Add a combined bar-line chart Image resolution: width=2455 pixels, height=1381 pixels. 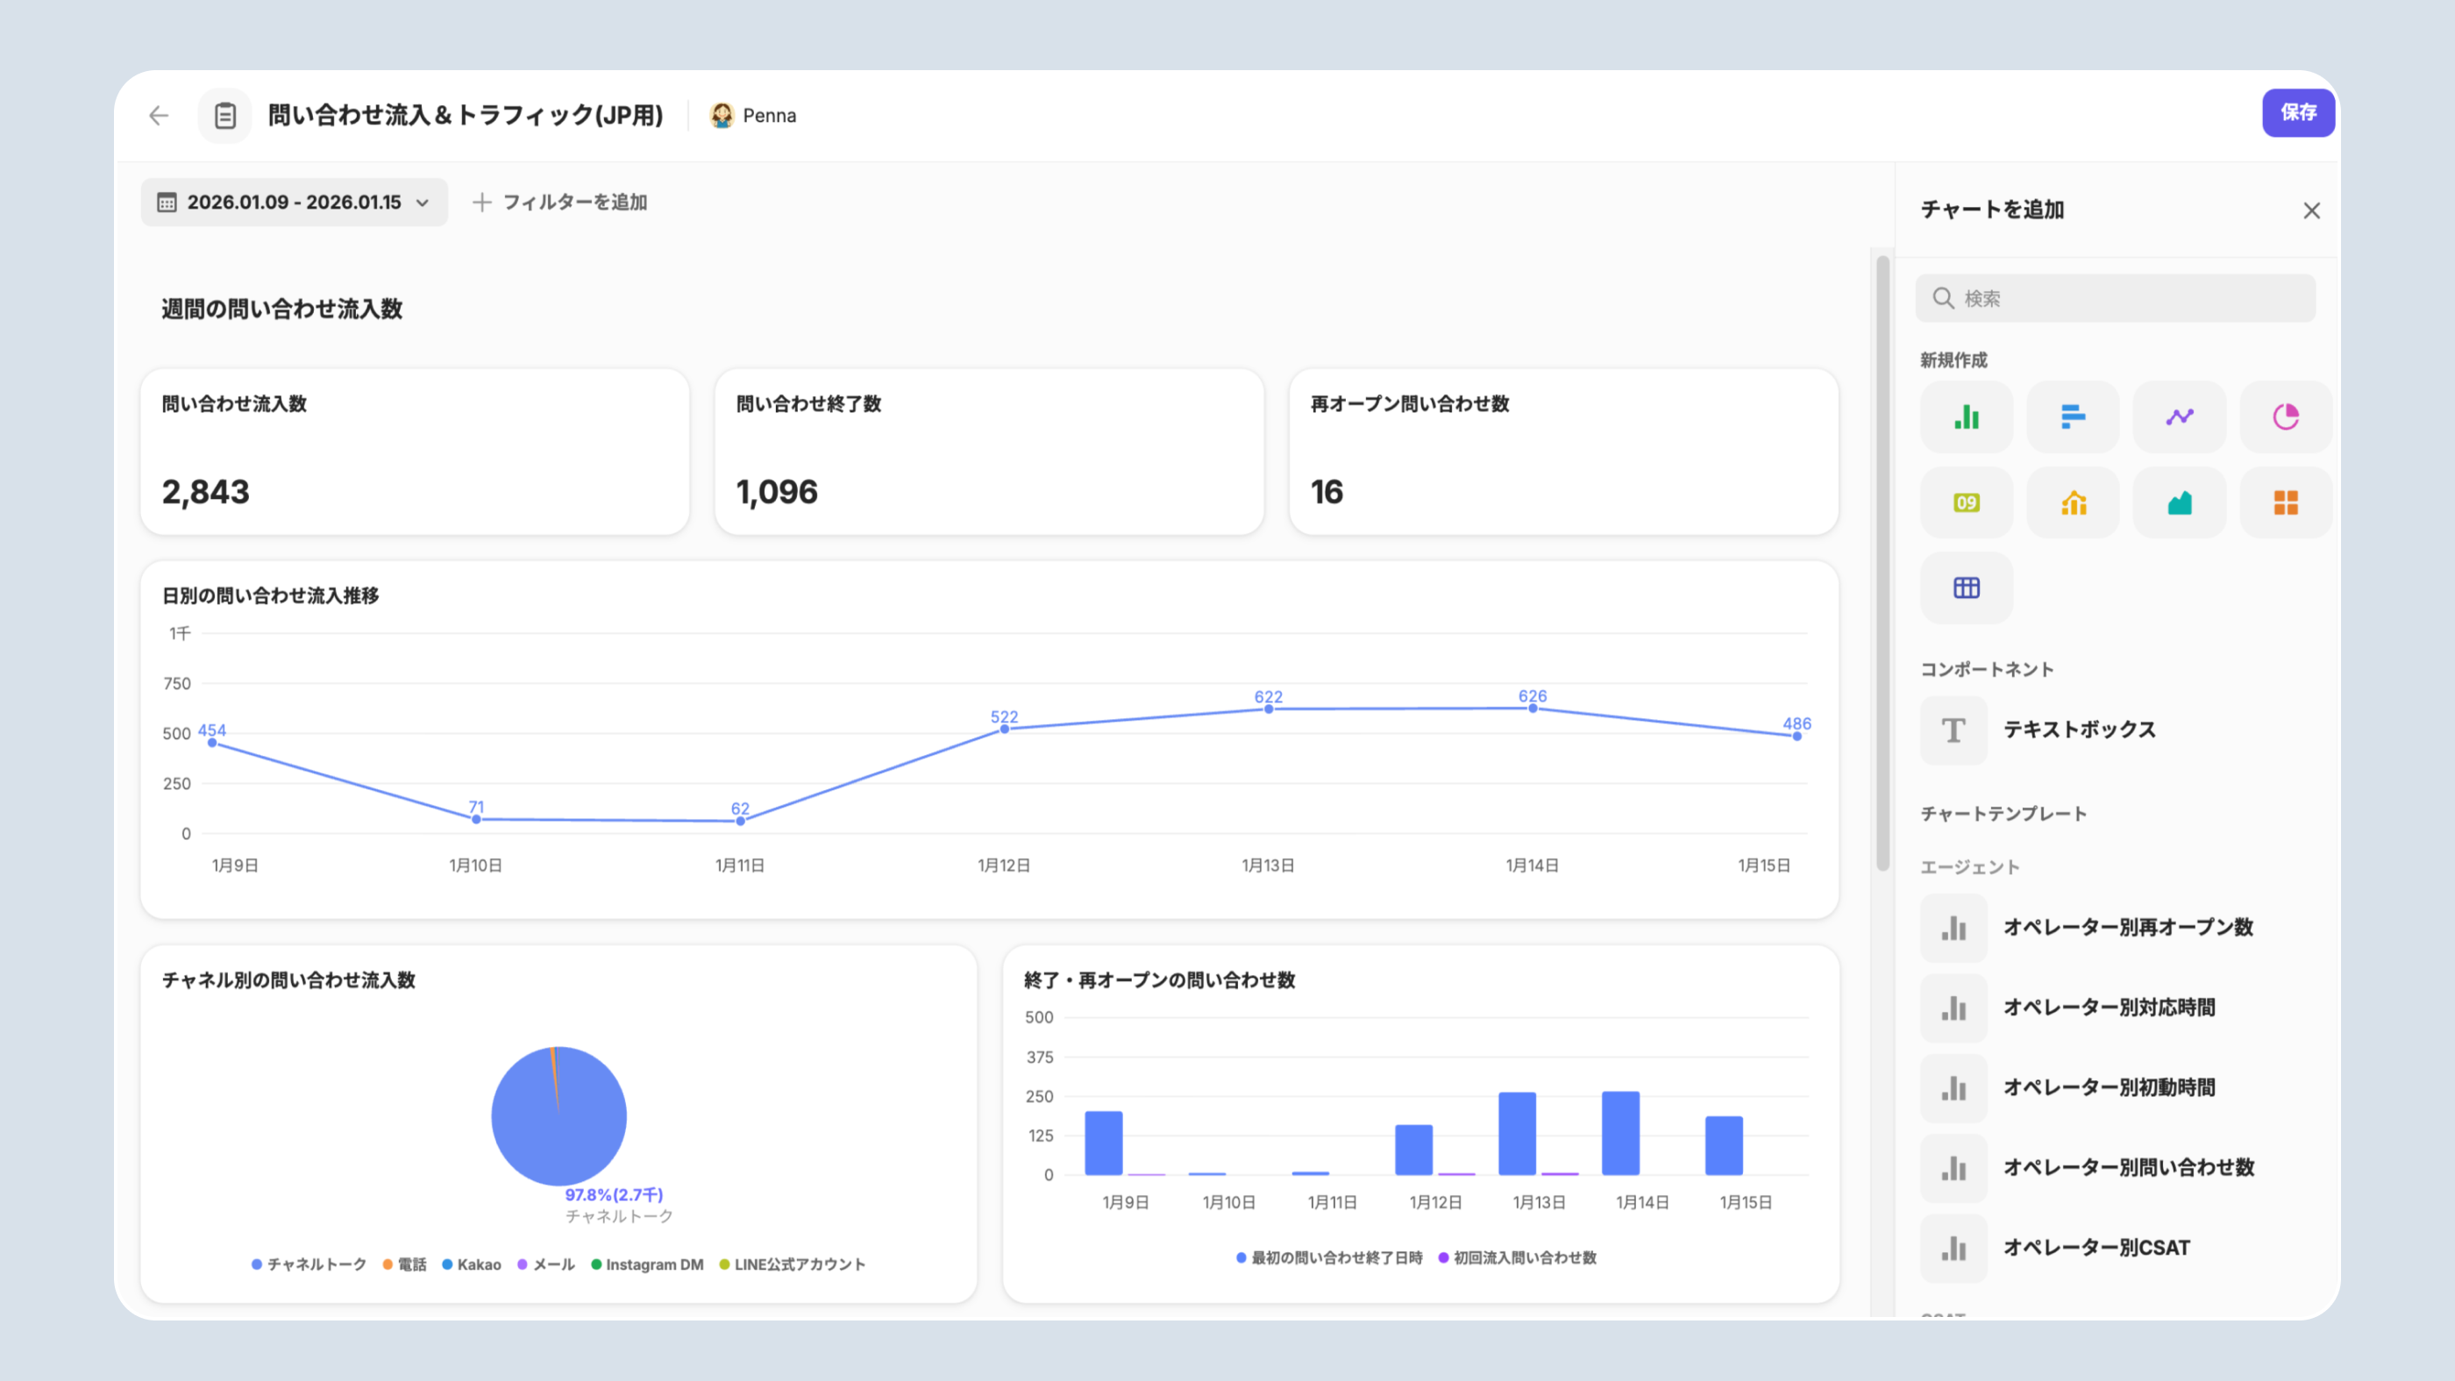point(2073,502)
